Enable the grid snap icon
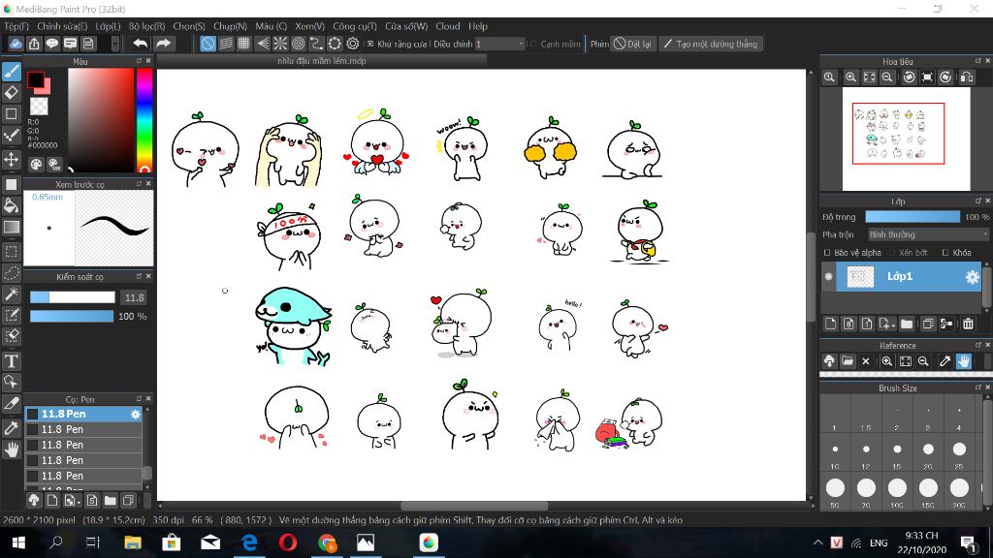Screen dimensions: 993x558 click(x=243, y=44)
